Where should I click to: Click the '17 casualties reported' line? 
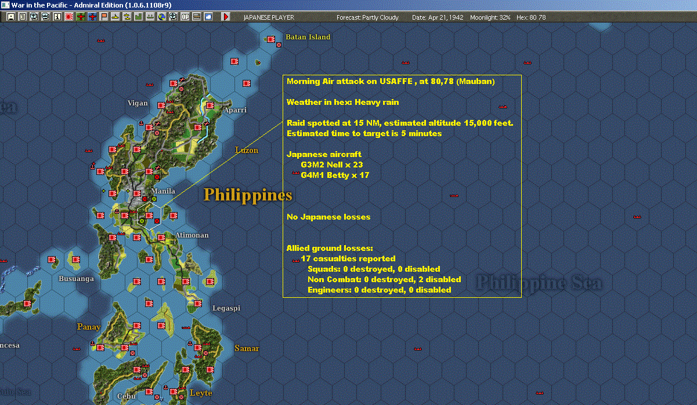[x=348, y=259]
